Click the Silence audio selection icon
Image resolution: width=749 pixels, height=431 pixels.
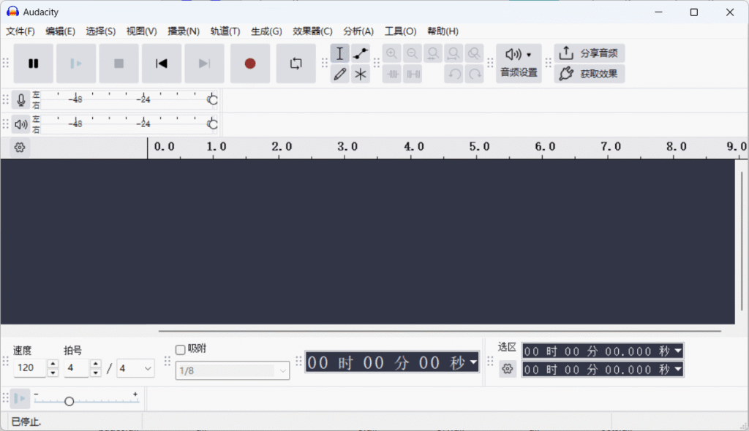click(x=413, y=74)
